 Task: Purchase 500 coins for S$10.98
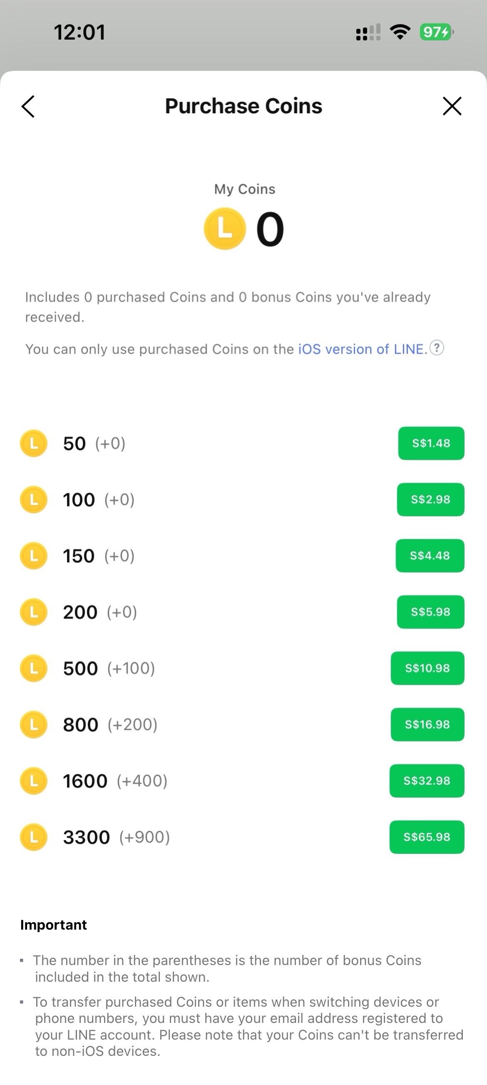click(427, 668)
